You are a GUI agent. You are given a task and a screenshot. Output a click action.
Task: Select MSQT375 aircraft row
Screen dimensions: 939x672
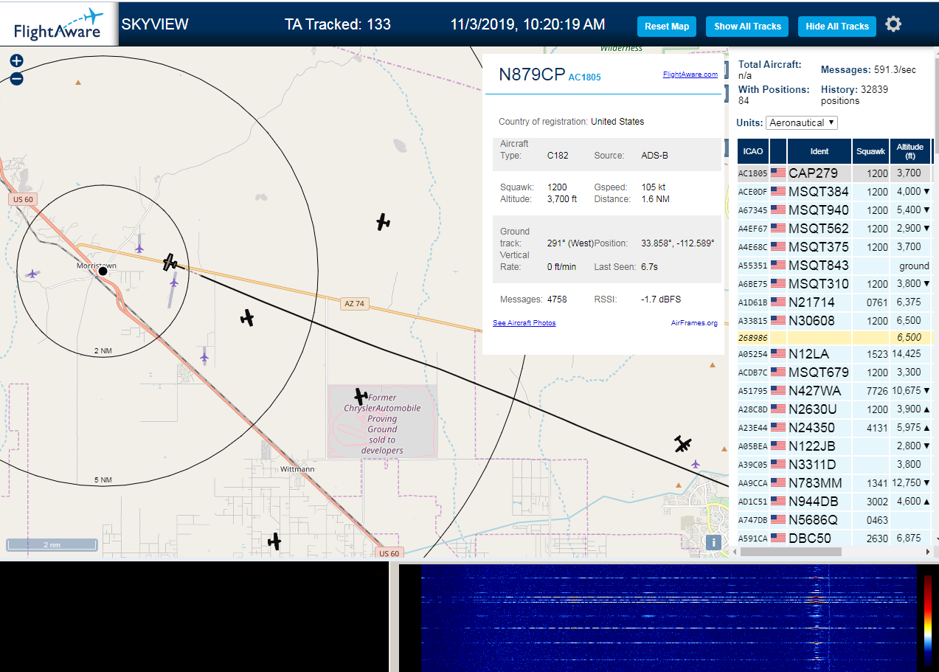pos(834,246)
